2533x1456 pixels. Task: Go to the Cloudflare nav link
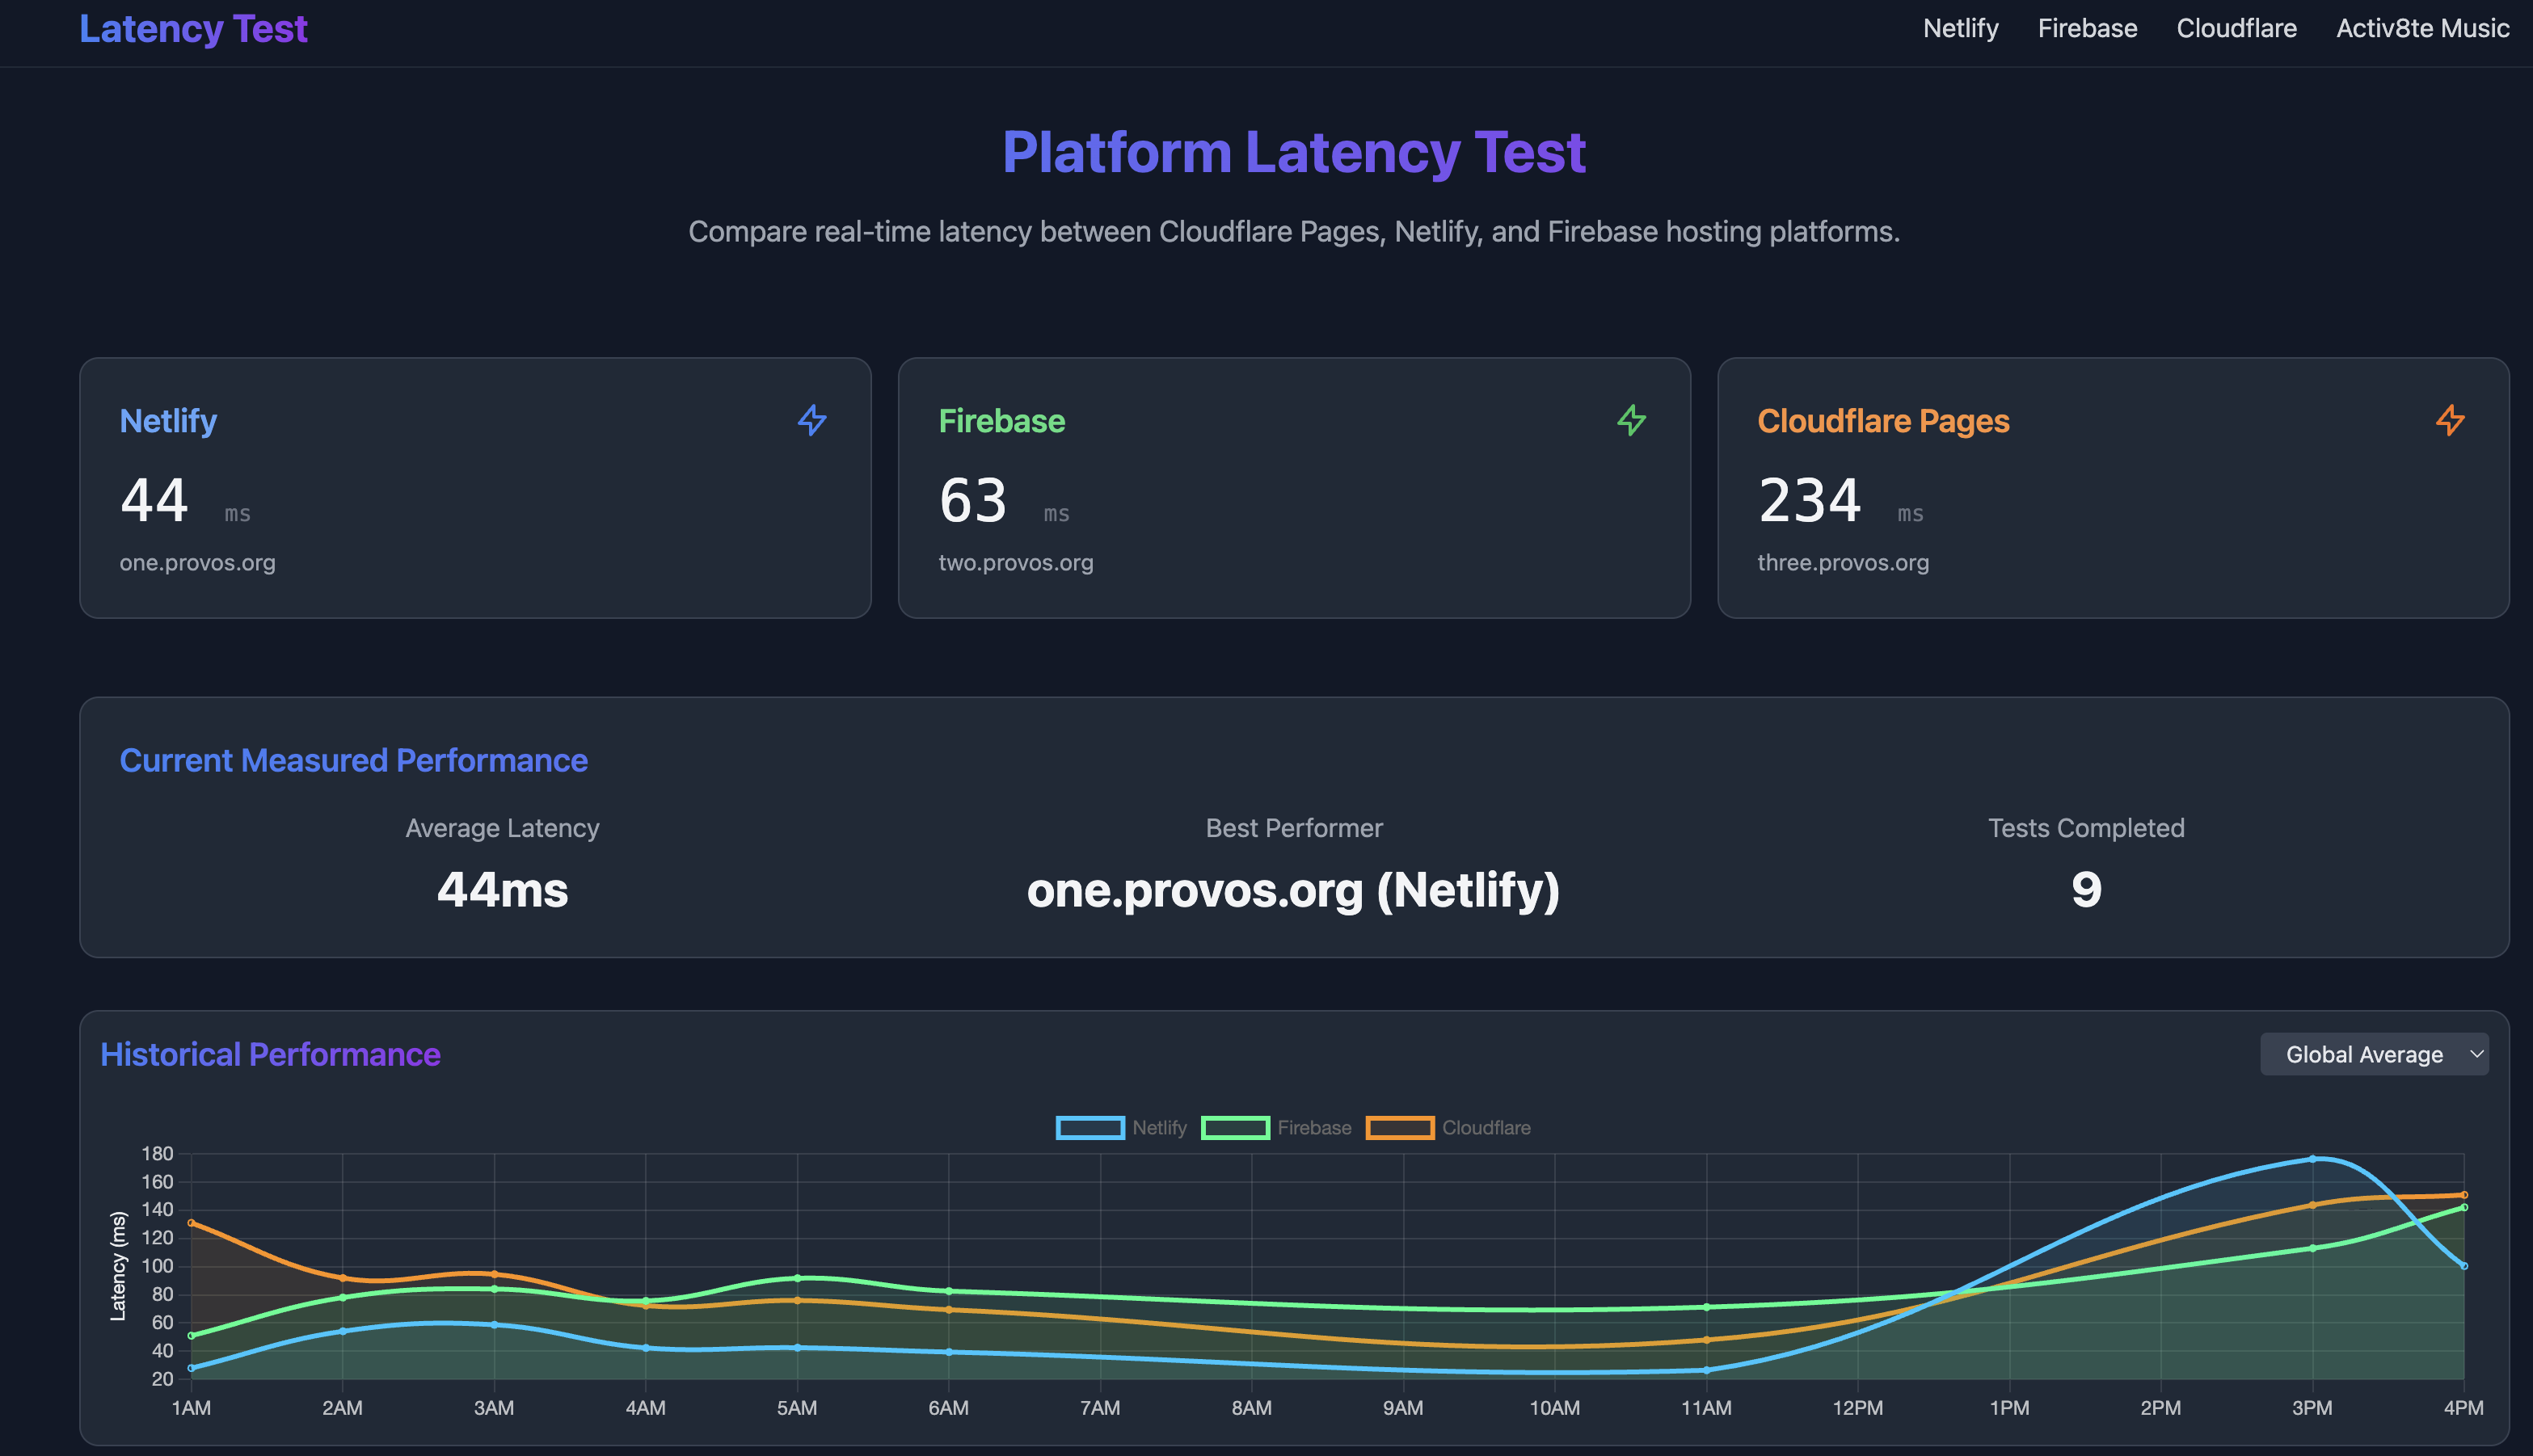2236,28
